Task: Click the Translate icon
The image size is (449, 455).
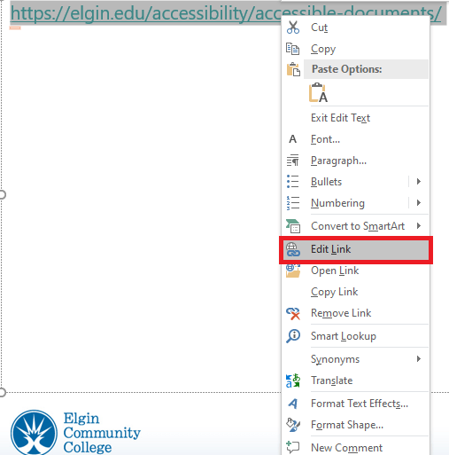Action: 293,380
